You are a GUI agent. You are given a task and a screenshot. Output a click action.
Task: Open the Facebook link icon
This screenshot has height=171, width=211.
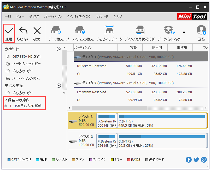189,160
